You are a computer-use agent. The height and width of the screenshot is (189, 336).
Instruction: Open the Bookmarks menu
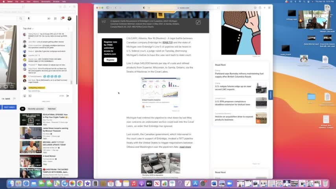point(46,2)
